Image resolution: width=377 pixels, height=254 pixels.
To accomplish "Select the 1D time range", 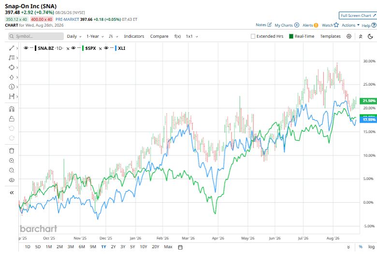I will pos(28,247).
